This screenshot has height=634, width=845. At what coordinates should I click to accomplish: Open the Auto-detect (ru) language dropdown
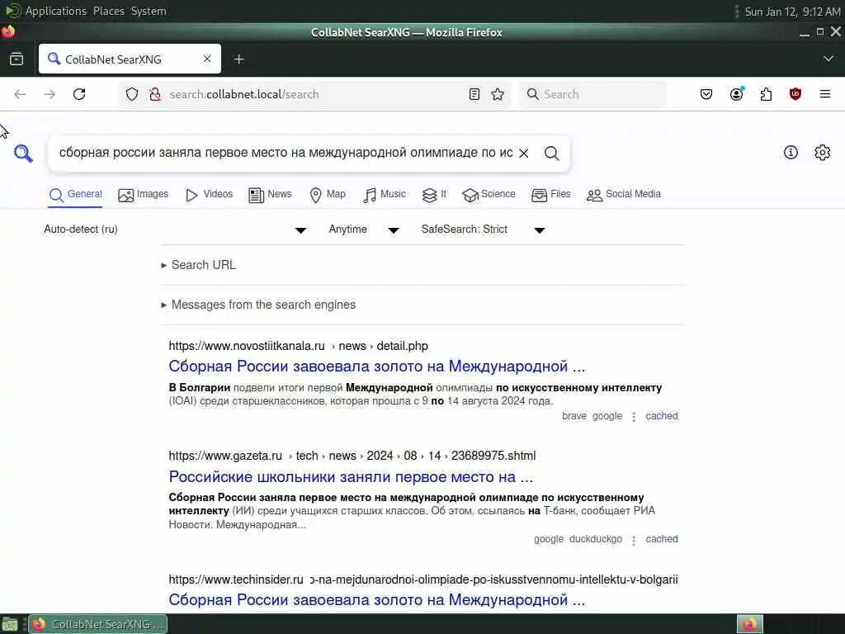175,229
